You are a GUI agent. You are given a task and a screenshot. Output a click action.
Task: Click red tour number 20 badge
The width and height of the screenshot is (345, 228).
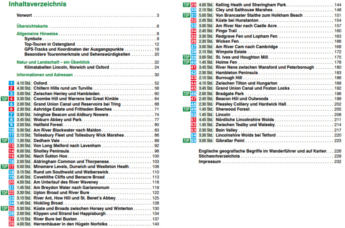[x=11, y=182]
